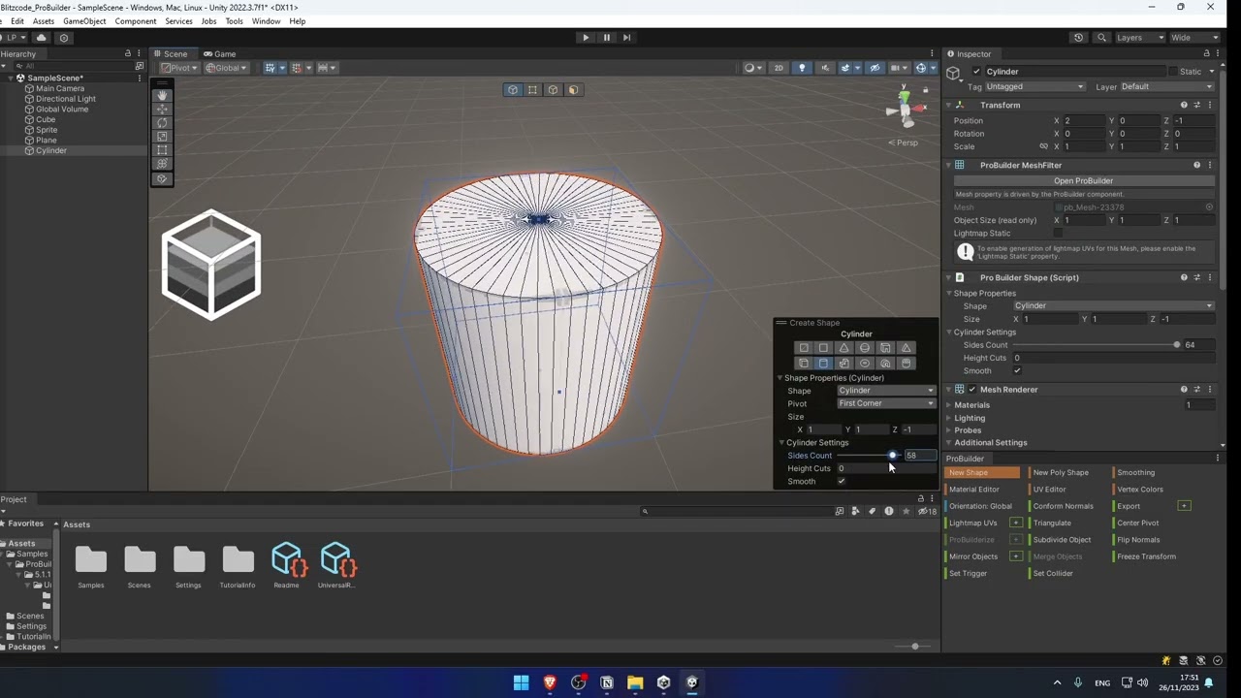Choose the Sphere shape icon in Create Shape
Image resolution: width=1241 pixels, height=698 pixels.
coord(865,348)
